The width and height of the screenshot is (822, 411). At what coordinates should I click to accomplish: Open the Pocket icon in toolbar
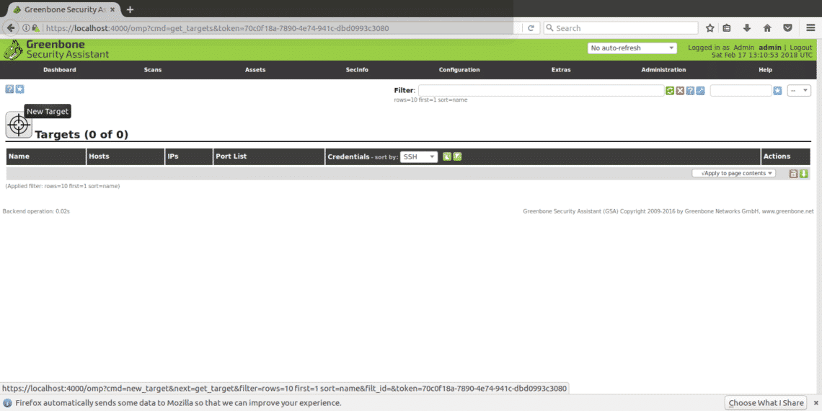point(787,28)
